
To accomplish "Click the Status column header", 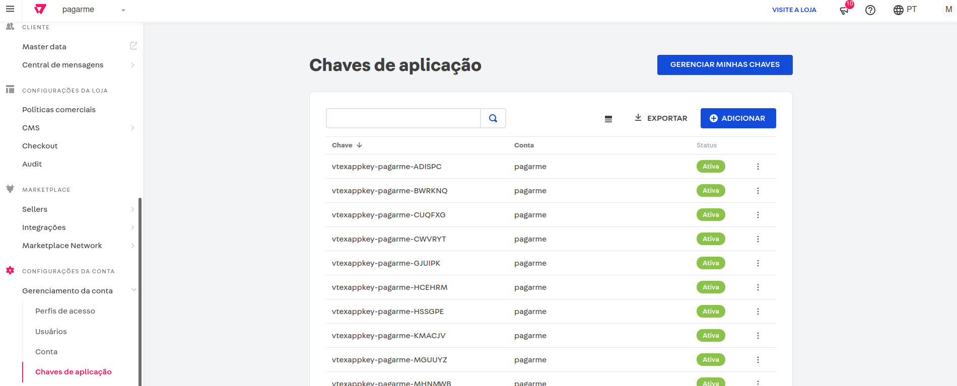I will click(x=707, y=145).
